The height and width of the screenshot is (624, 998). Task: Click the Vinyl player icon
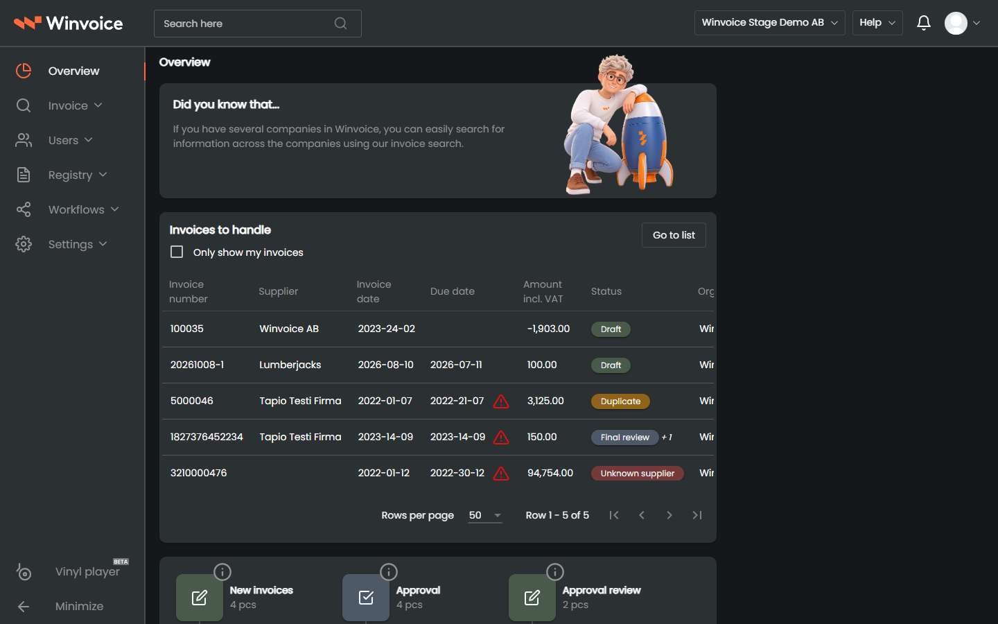pos(24,571)
